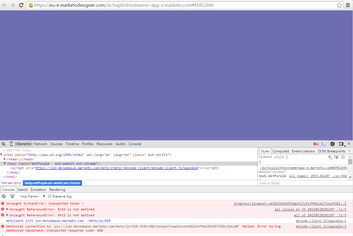Expand the Ext4 ReferenceError message

[8, 209]
